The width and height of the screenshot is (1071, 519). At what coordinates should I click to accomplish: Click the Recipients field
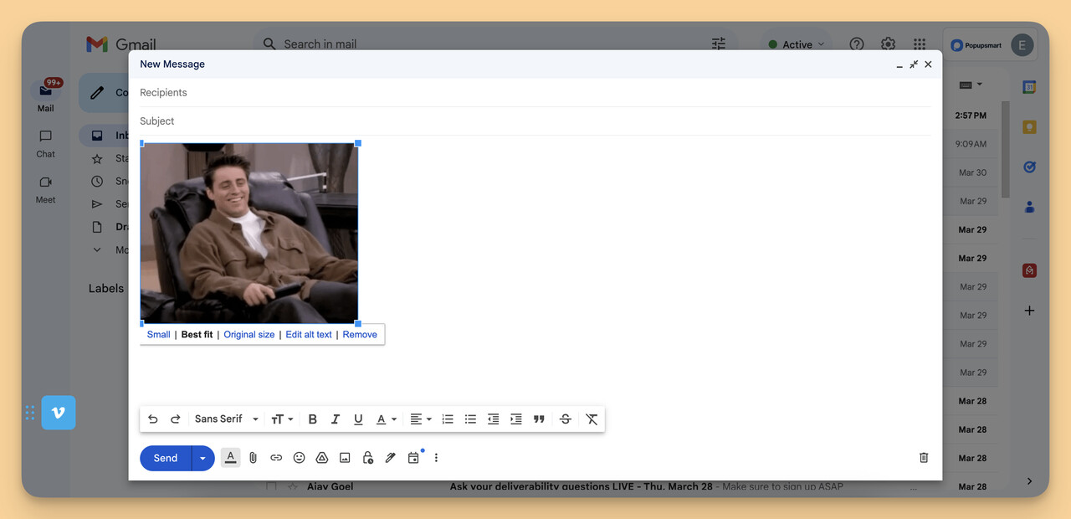pyautogui.click(x=535, y=93)
